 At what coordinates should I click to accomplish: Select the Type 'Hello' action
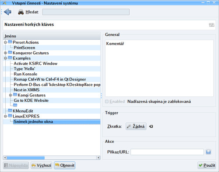25,69
